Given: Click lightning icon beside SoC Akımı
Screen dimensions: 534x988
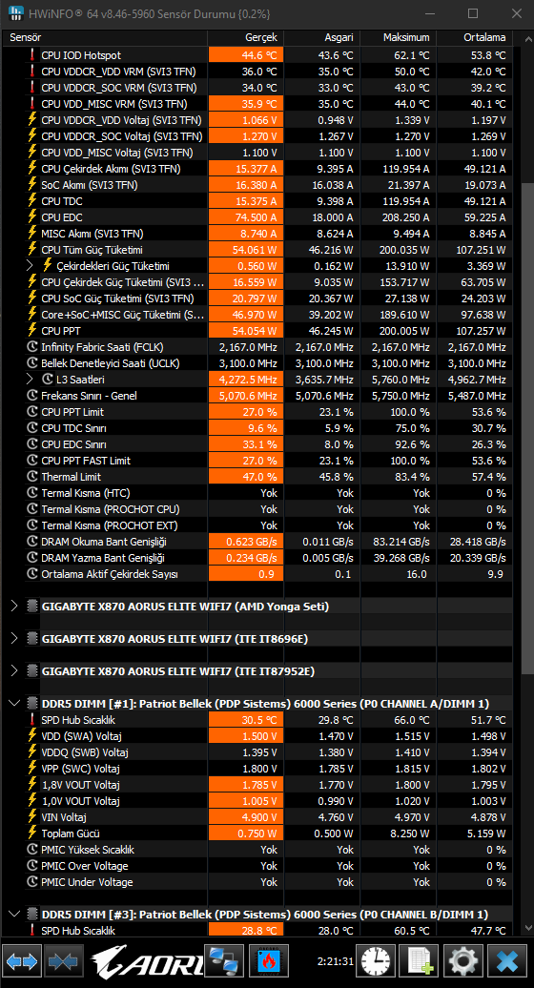Looking at the screenshot, I should pyautogui.click(x=32, y=185).
